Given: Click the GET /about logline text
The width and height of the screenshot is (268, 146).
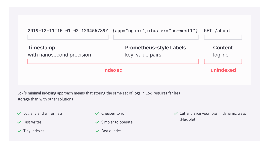Looking at the screenshot, I should click(x=217, y=31).
